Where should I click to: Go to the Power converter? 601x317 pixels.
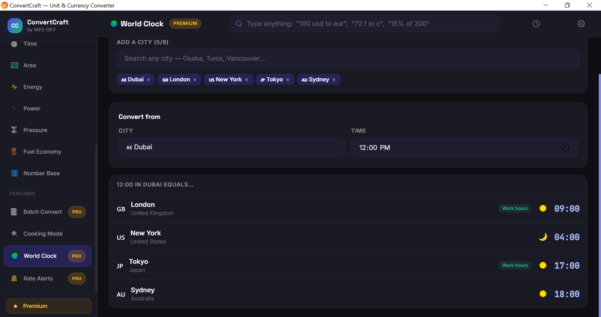coord(47,109)
